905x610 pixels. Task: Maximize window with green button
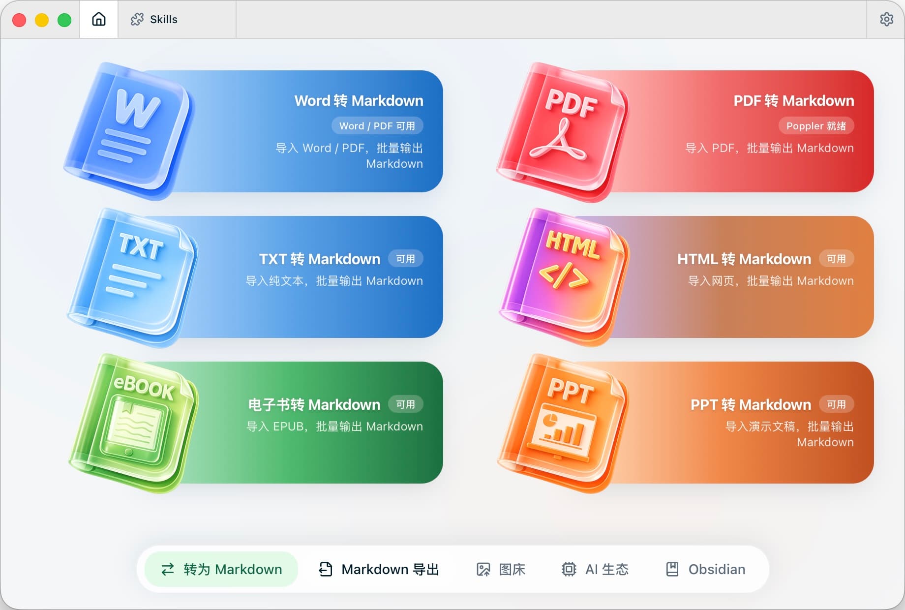click(x=64, y=20)
